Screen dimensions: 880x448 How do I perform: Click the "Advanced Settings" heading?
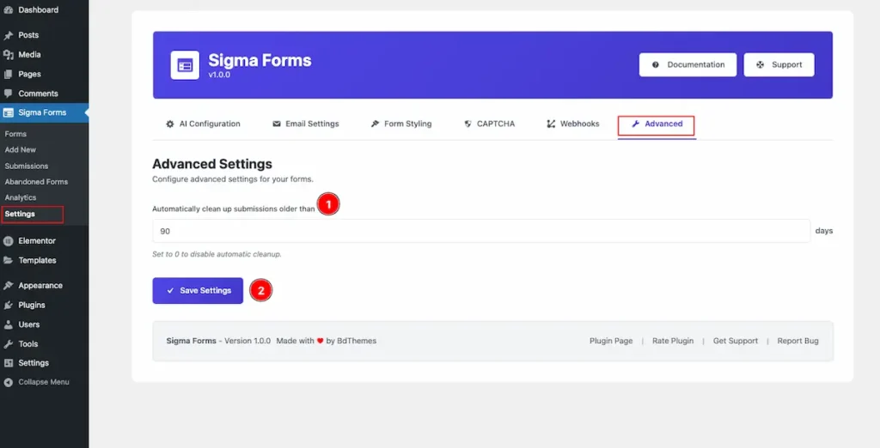tap(212, 164)
